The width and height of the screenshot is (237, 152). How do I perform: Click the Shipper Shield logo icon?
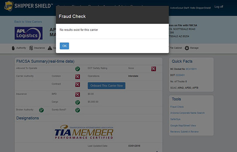point(9,6)
